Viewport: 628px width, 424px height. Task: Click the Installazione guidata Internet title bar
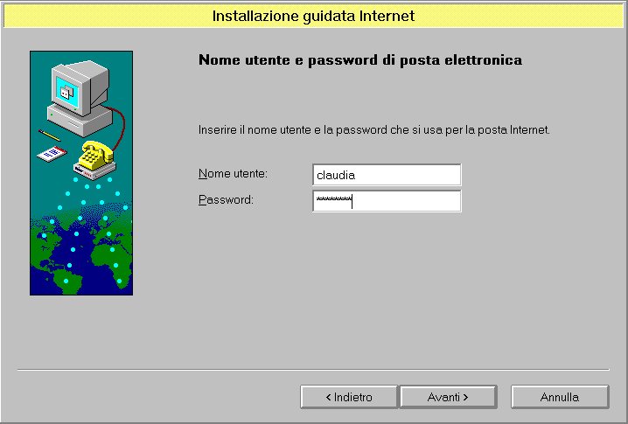click(313, 16)
